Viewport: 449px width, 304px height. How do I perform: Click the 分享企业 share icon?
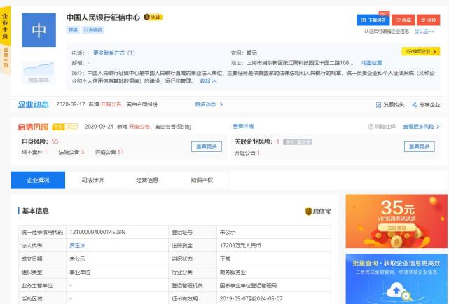coord(426,105)
